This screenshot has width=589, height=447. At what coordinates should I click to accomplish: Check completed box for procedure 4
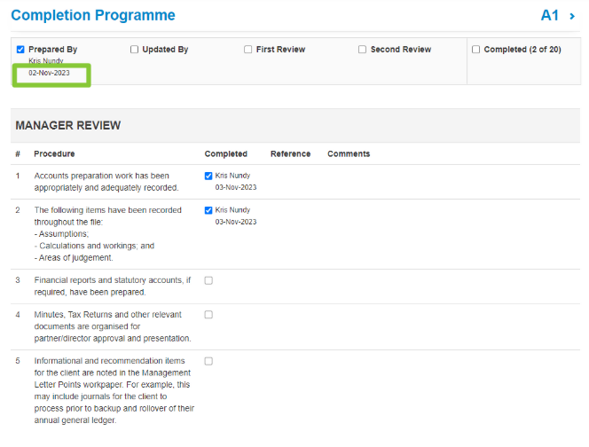pyautogui.click(x=208, y=315)
